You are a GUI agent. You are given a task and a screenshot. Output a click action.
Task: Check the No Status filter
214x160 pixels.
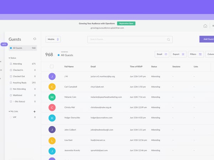[11, 101]
